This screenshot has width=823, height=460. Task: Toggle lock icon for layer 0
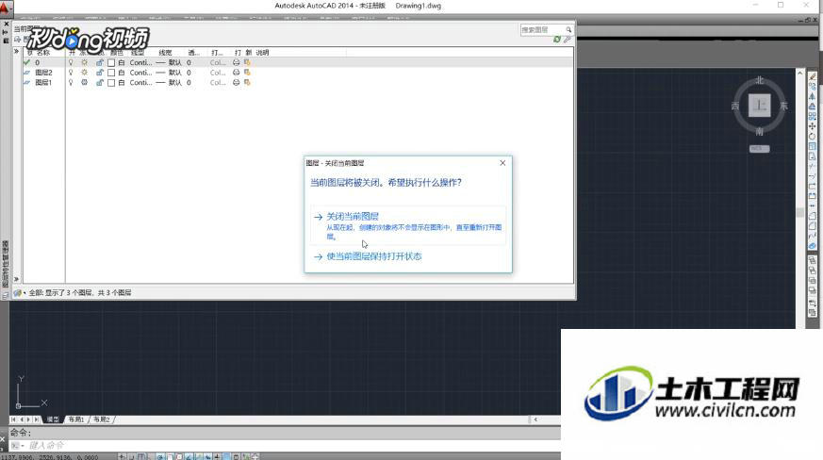(x=99, y=62)
